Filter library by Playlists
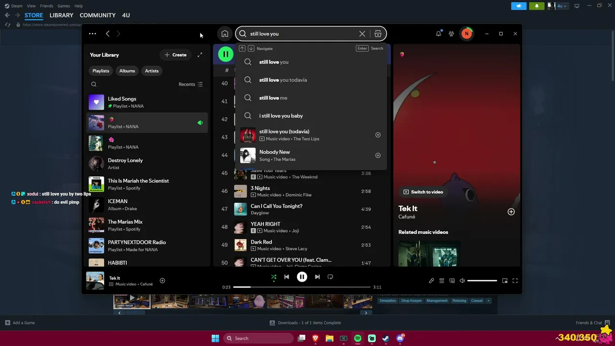The width and height of the screenshot is (615, 346). click(x=101, y=71)
